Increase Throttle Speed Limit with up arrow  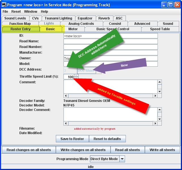pos(76,75)
